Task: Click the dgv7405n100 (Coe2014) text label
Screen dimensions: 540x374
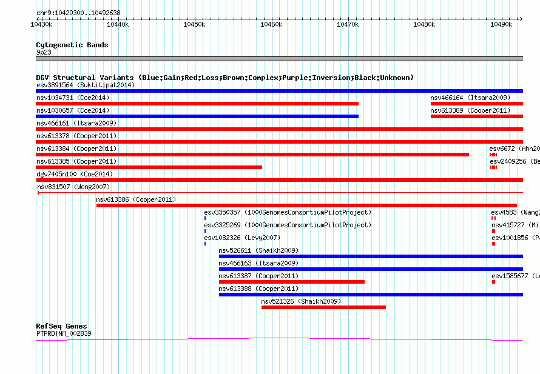Action: [75, 174]
